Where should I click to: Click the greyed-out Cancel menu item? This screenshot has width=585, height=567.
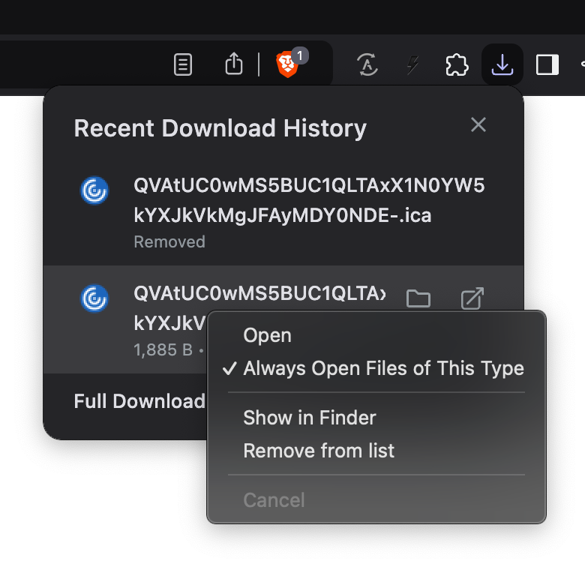click(274, 500)
